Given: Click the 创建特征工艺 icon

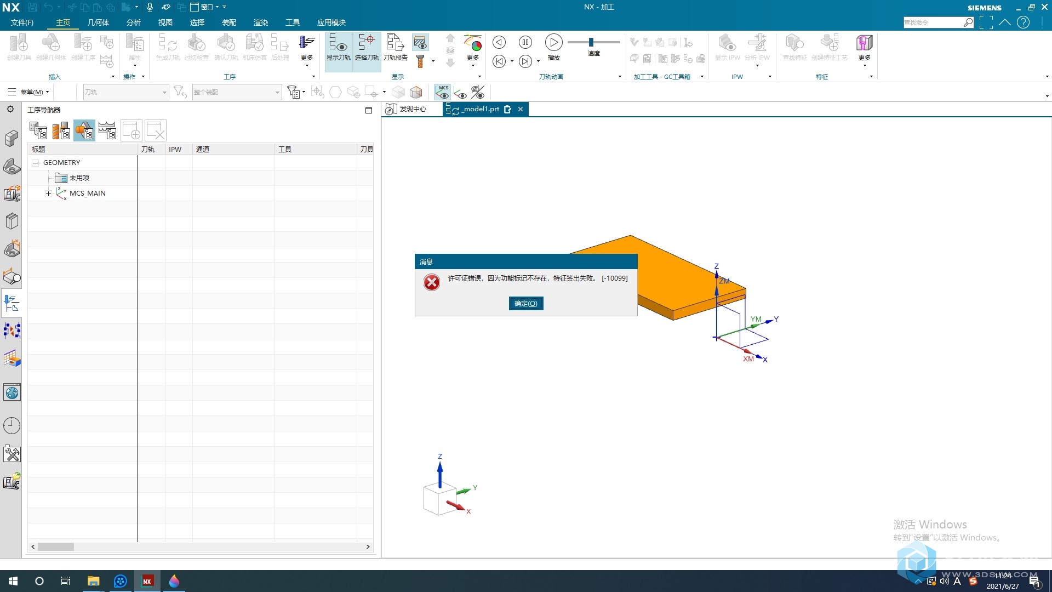Looking at the screenshot, I should (x=829, y=47).
